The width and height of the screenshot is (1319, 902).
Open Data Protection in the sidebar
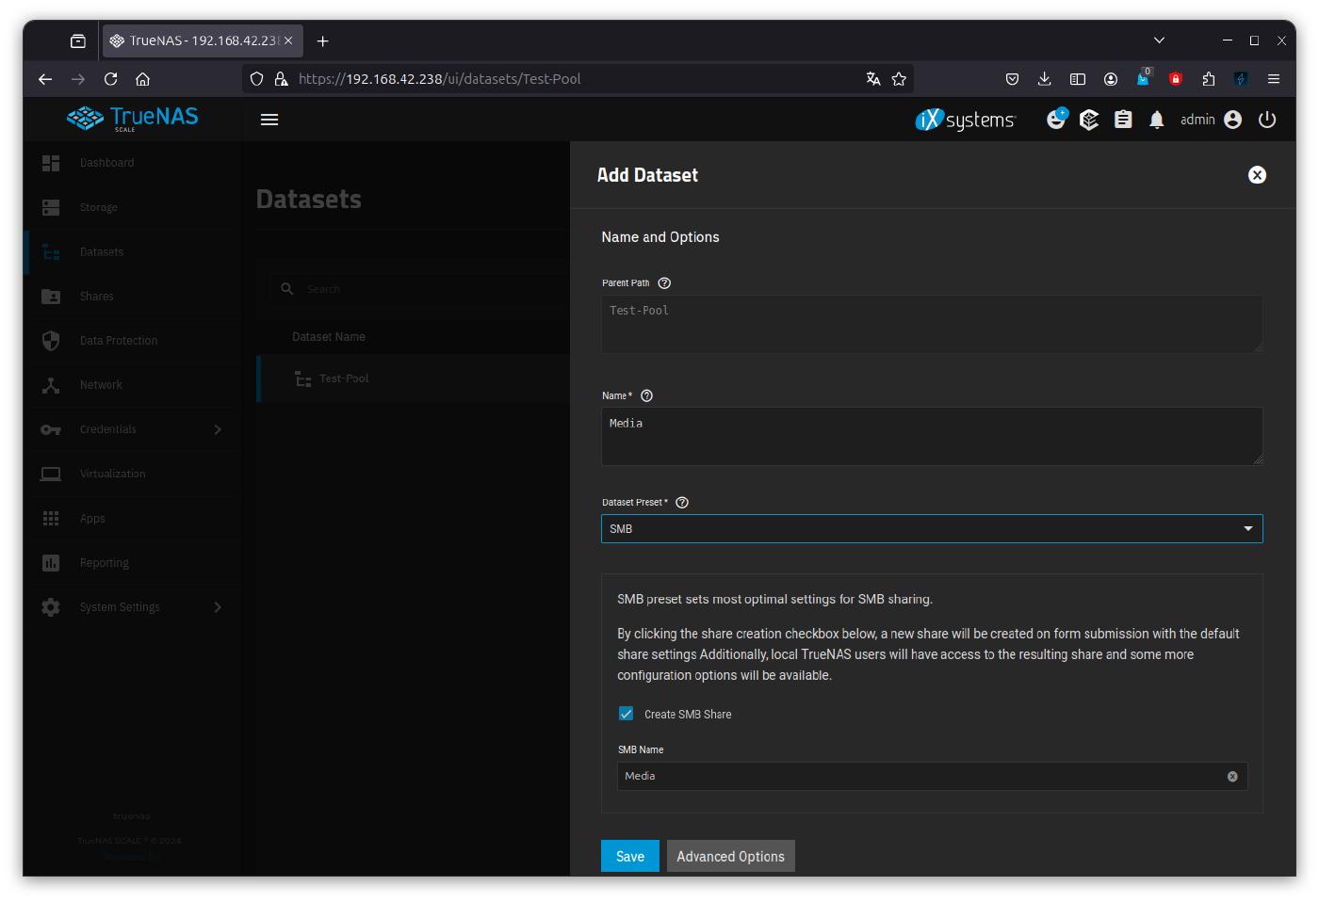click(119, 341)
